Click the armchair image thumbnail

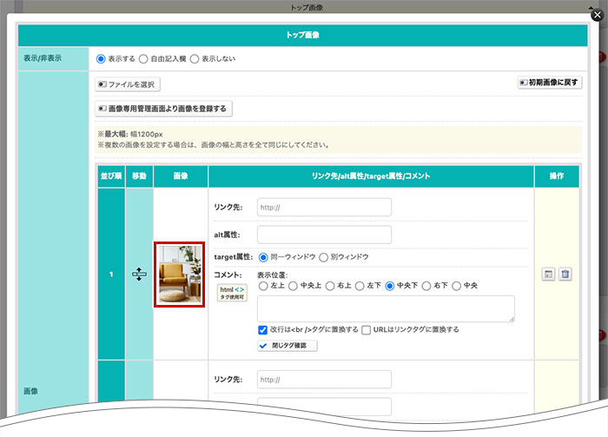coord(179,275)
